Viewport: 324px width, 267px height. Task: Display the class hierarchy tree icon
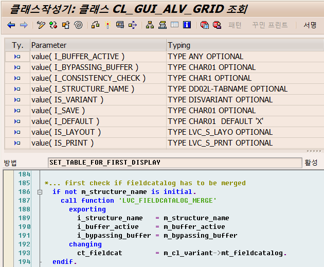pyautogui.click(x=150, y=25)
